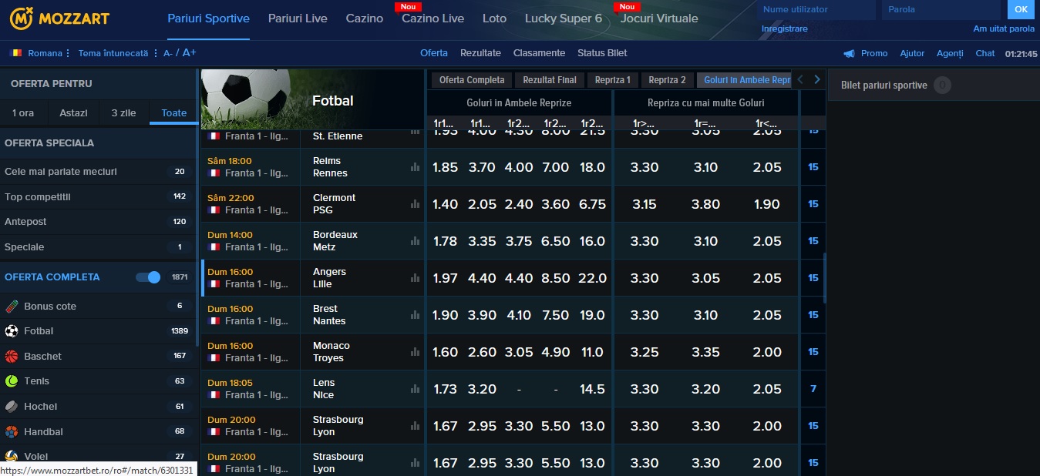The width and height of the screenshot is (1040, 476).
Task: Open Top competitii list
Action: coord(96,196)
